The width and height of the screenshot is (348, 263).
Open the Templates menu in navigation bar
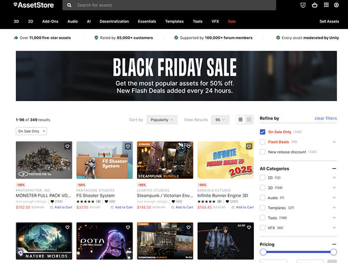click(174, 21)
